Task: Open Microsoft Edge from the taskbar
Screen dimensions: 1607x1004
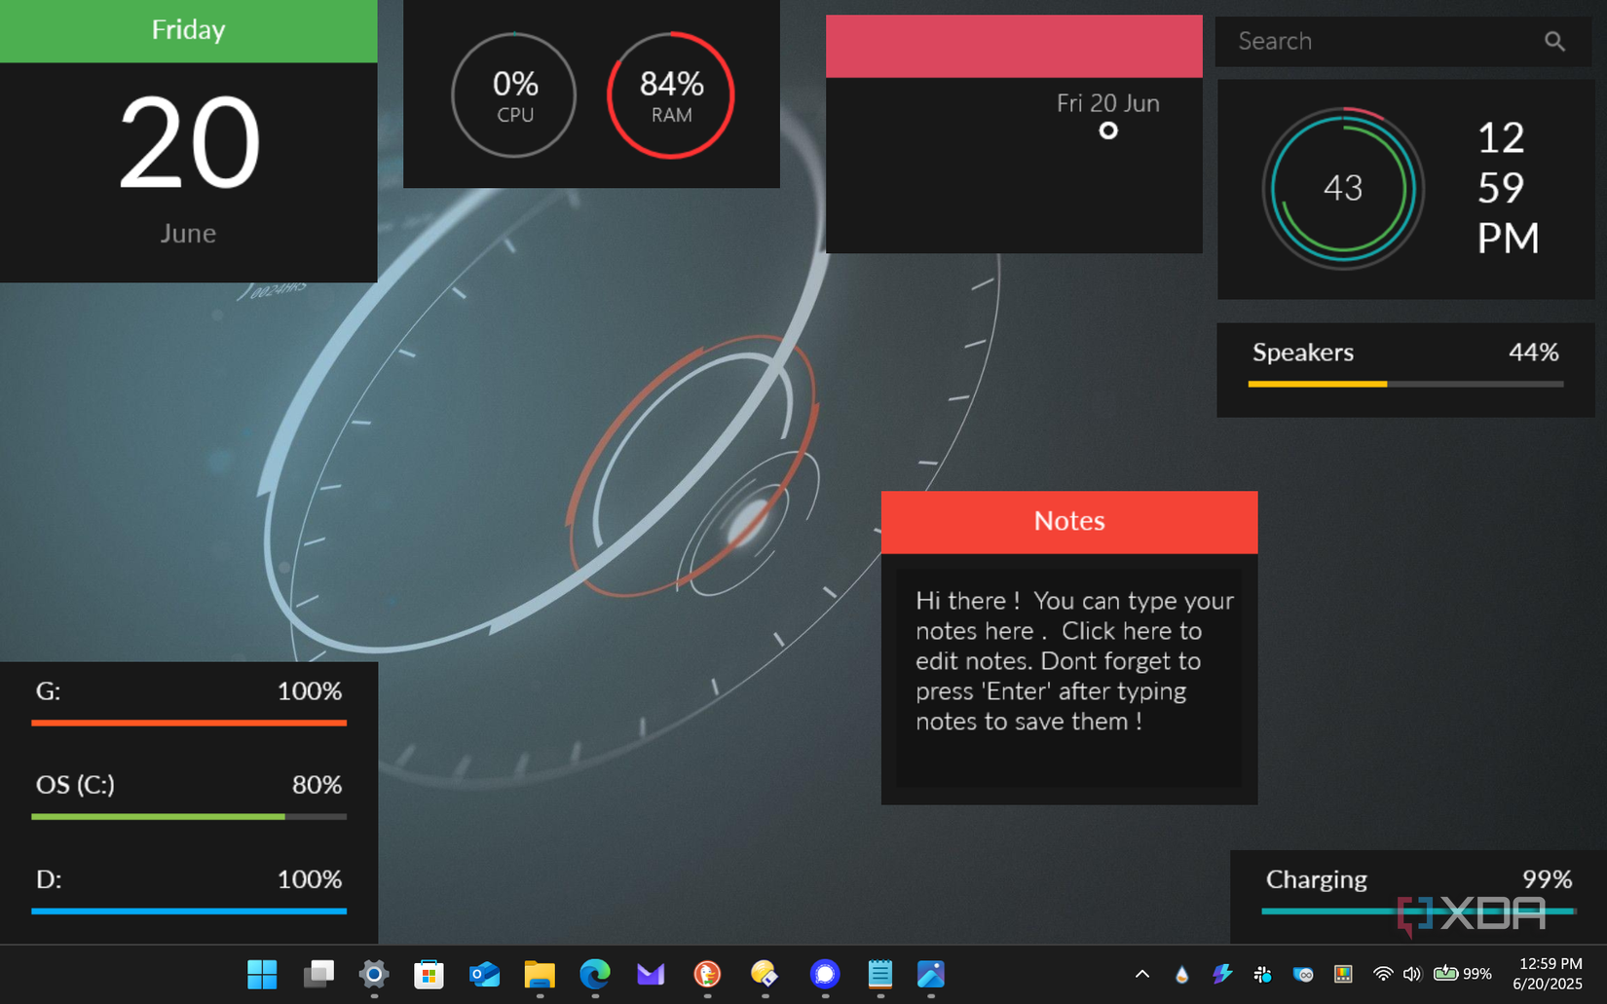Action: tap(595, 975)
